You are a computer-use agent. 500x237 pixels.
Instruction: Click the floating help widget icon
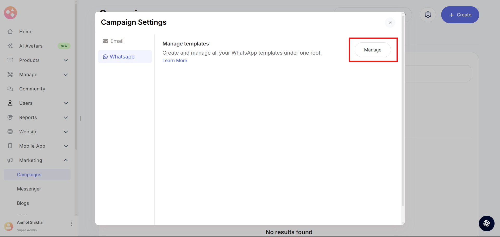pyautogui.click(x=486, y=223)
